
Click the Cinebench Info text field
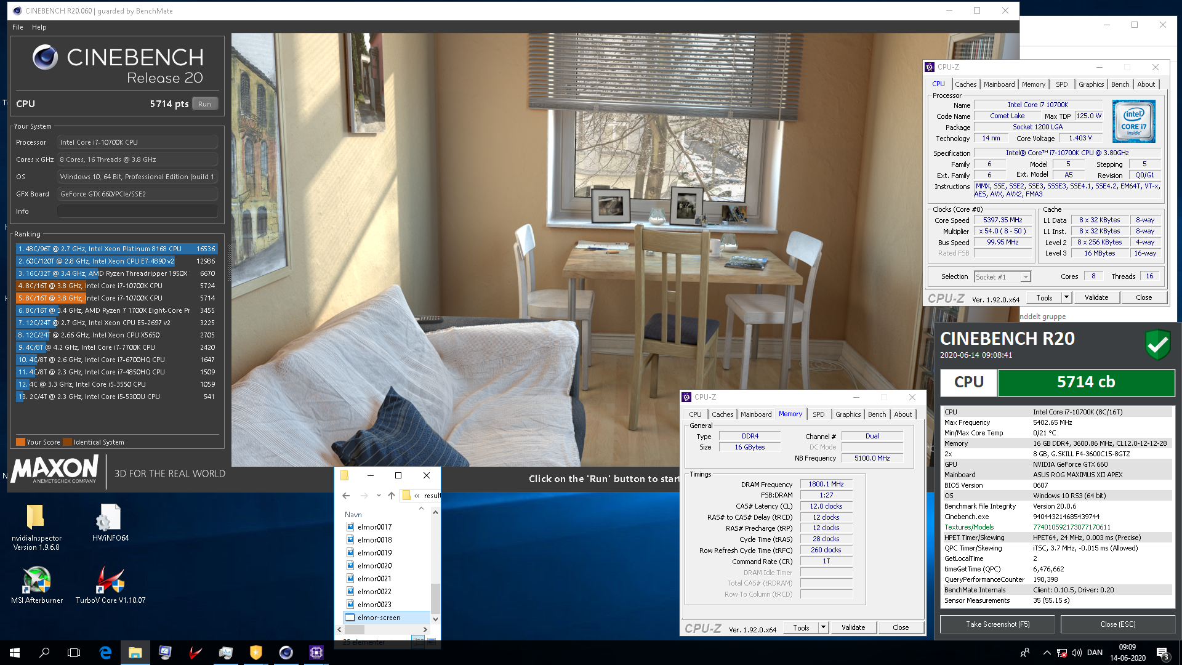(x=137, y=211)
